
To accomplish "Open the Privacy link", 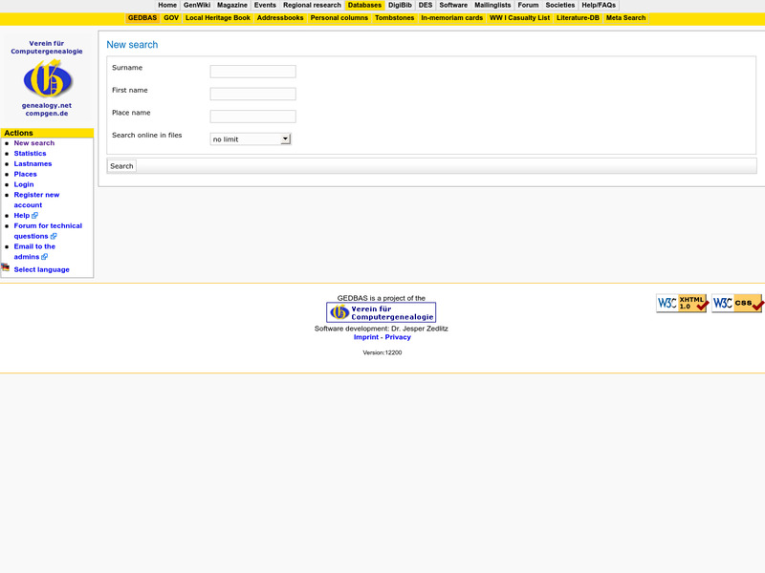I will [399, 336].
